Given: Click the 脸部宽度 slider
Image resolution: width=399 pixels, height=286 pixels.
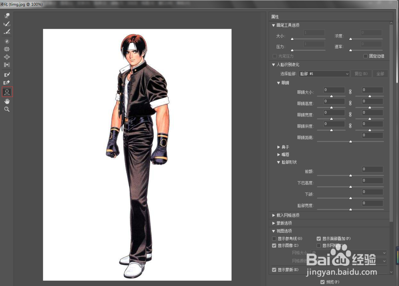Looking at the screenshot, I should coord(350,209).
